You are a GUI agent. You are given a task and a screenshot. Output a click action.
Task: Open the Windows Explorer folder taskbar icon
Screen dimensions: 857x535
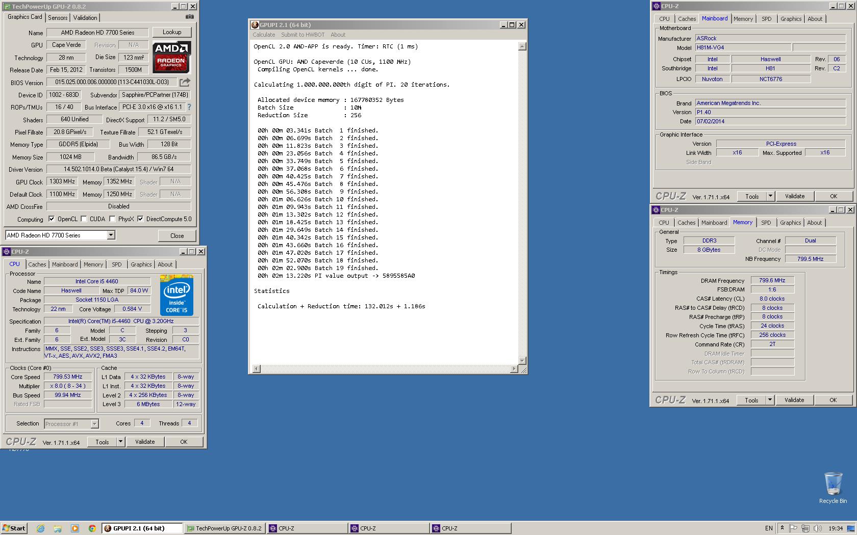pyautogui.click(x=58, y=528)
